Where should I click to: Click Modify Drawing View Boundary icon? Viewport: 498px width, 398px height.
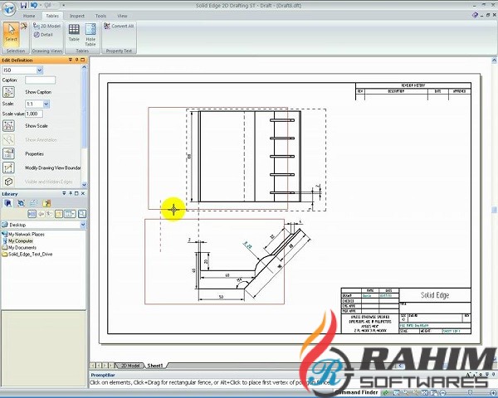(x=8, y=167)
